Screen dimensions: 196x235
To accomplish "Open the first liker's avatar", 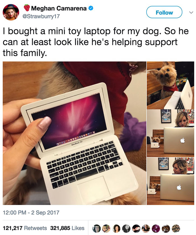I will point(96,228).
